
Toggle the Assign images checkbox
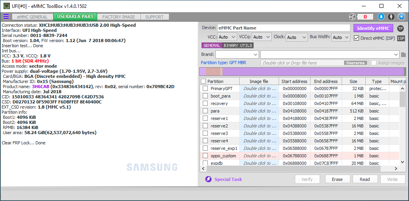(x=374, y=63)
